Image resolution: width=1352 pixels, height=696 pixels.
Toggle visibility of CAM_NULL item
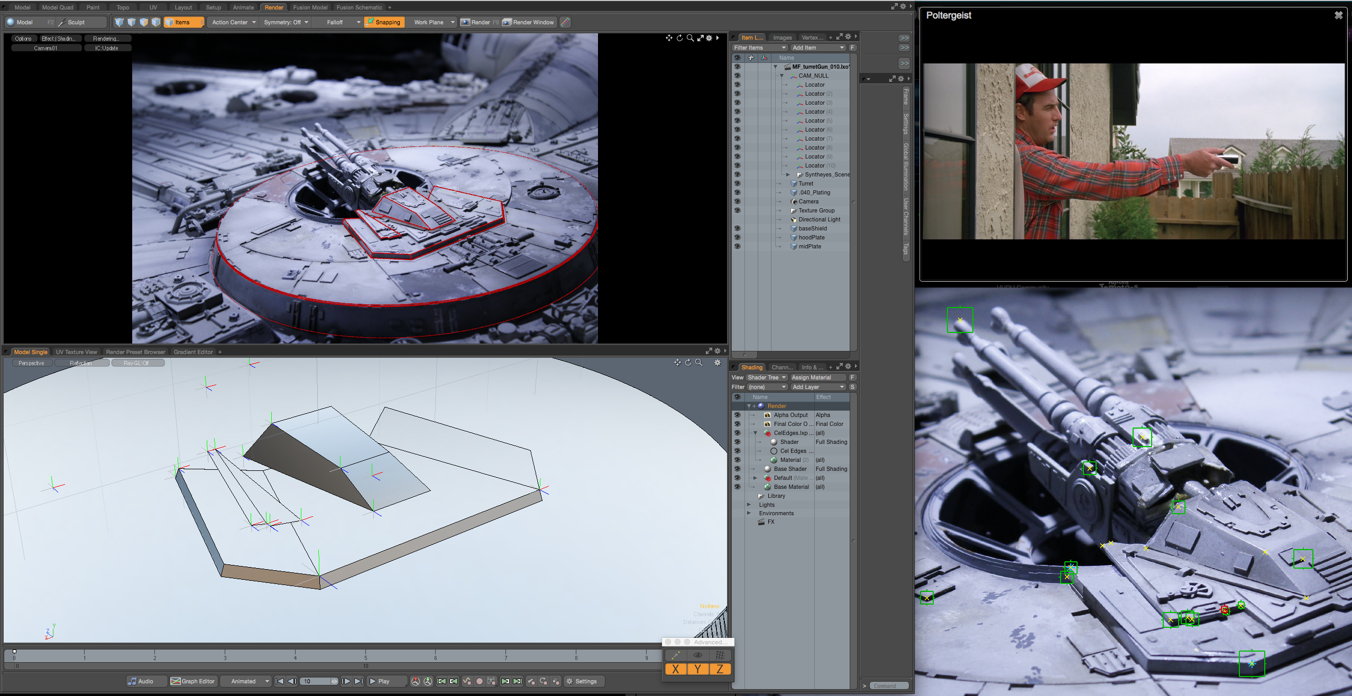click(737, 76)
